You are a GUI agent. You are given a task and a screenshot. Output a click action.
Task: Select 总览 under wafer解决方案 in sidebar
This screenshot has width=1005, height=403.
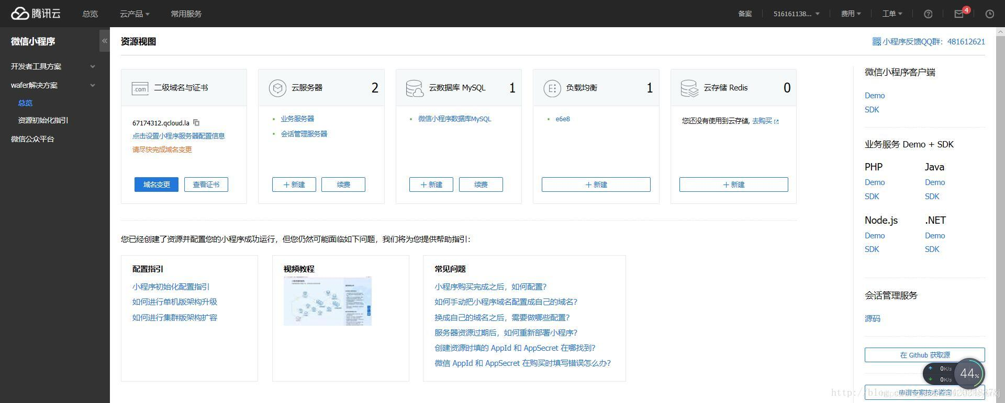point(25,103)
